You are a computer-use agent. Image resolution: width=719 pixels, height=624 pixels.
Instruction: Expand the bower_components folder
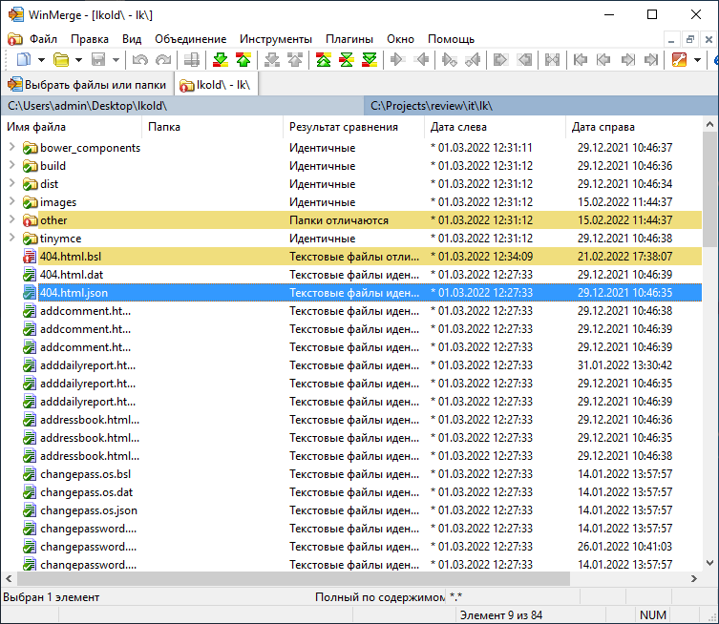(x=11, y=148)
